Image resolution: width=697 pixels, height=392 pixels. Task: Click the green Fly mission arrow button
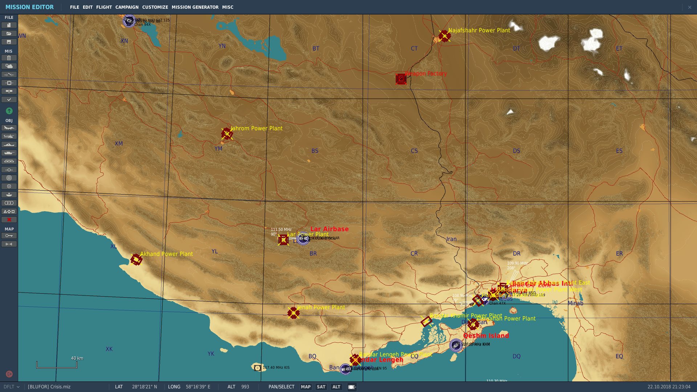click(9, 111)
